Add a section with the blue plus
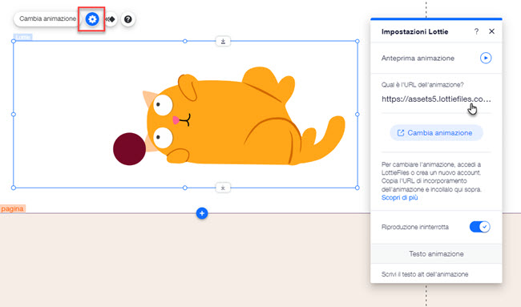Image resolution: width=521 pixels, height=307 pixels. 202,213
